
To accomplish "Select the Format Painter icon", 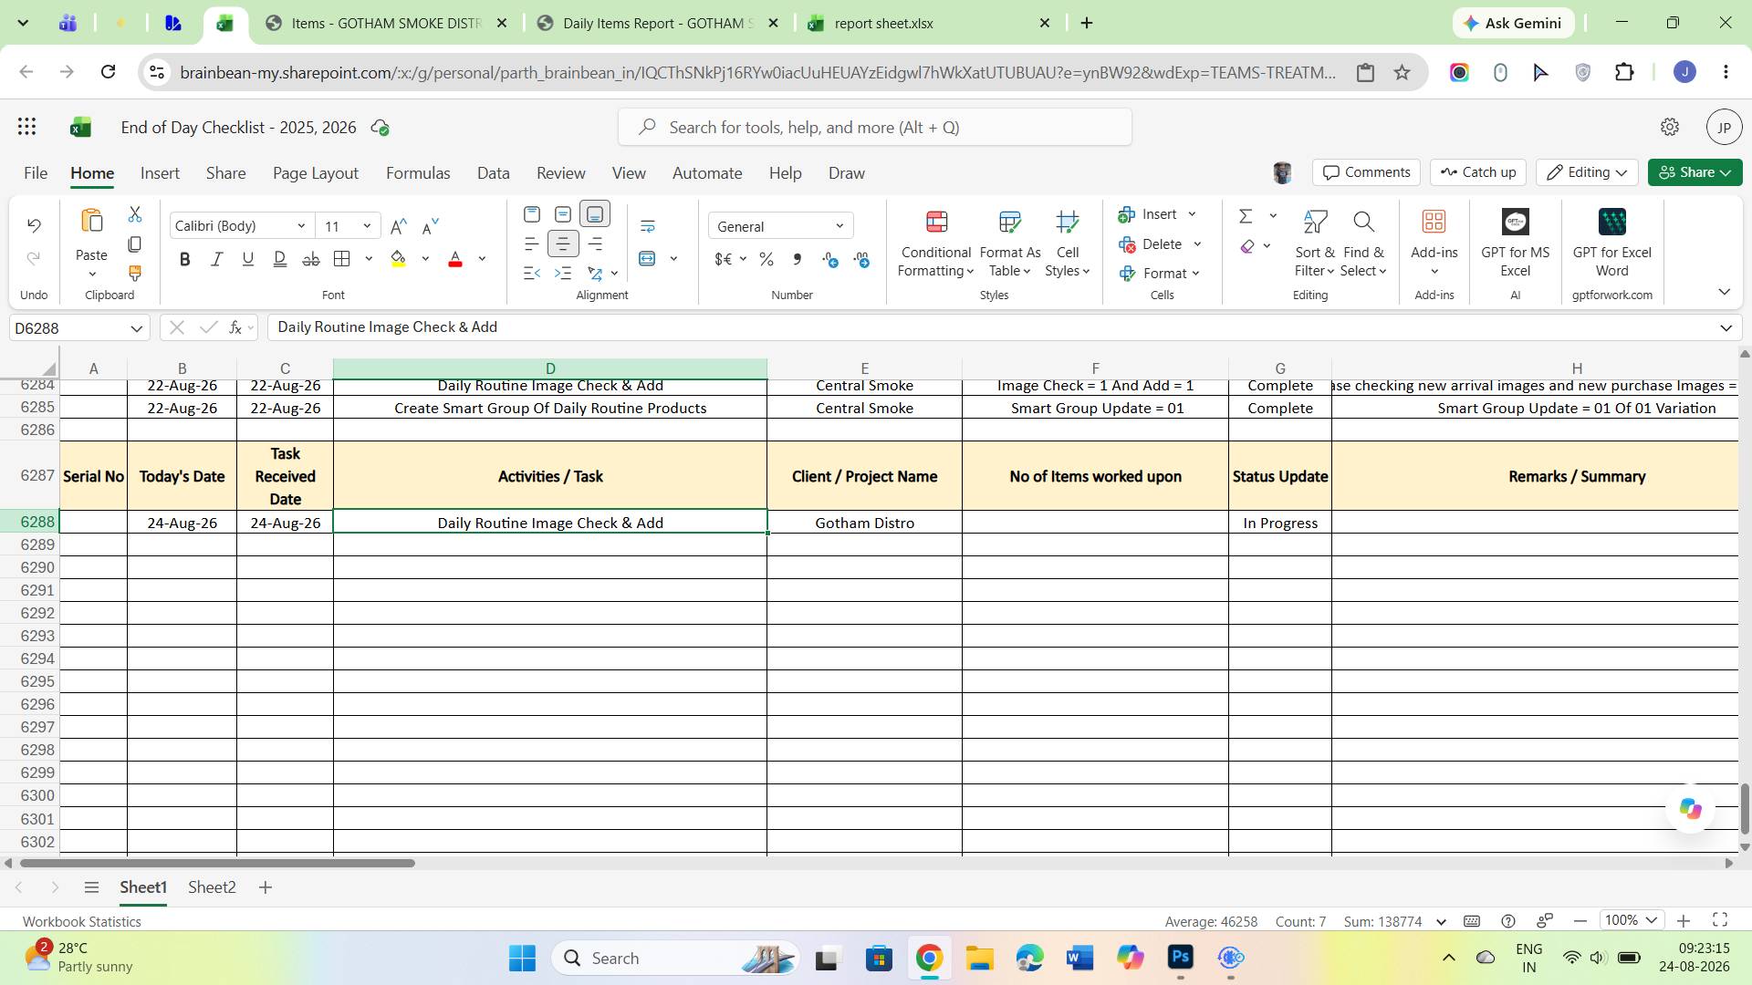I will (x=135, y=273).
